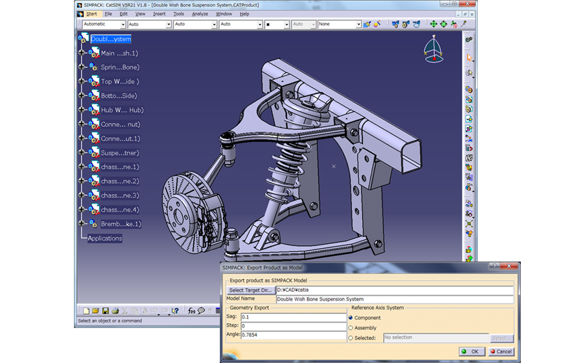The image size is (576, 363).
Task: Click the target directory path field
Action: click(x=395, y=290)
